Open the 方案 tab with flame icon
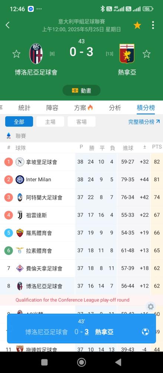 (x=84, y=108)
